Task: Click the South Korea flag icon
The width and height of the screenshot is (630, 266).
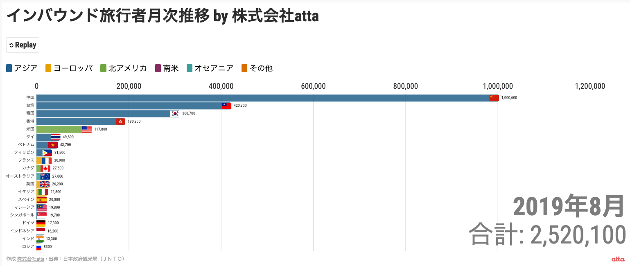Action: tap(175, 113)
